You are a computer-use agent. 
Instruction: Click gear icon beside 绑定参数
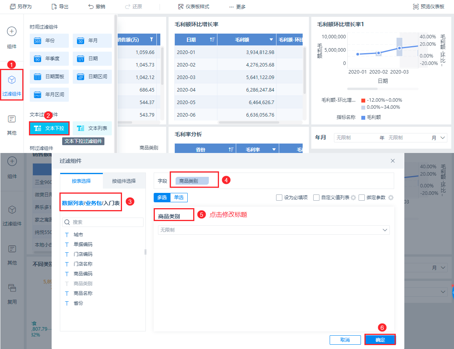tap(391, 198)
